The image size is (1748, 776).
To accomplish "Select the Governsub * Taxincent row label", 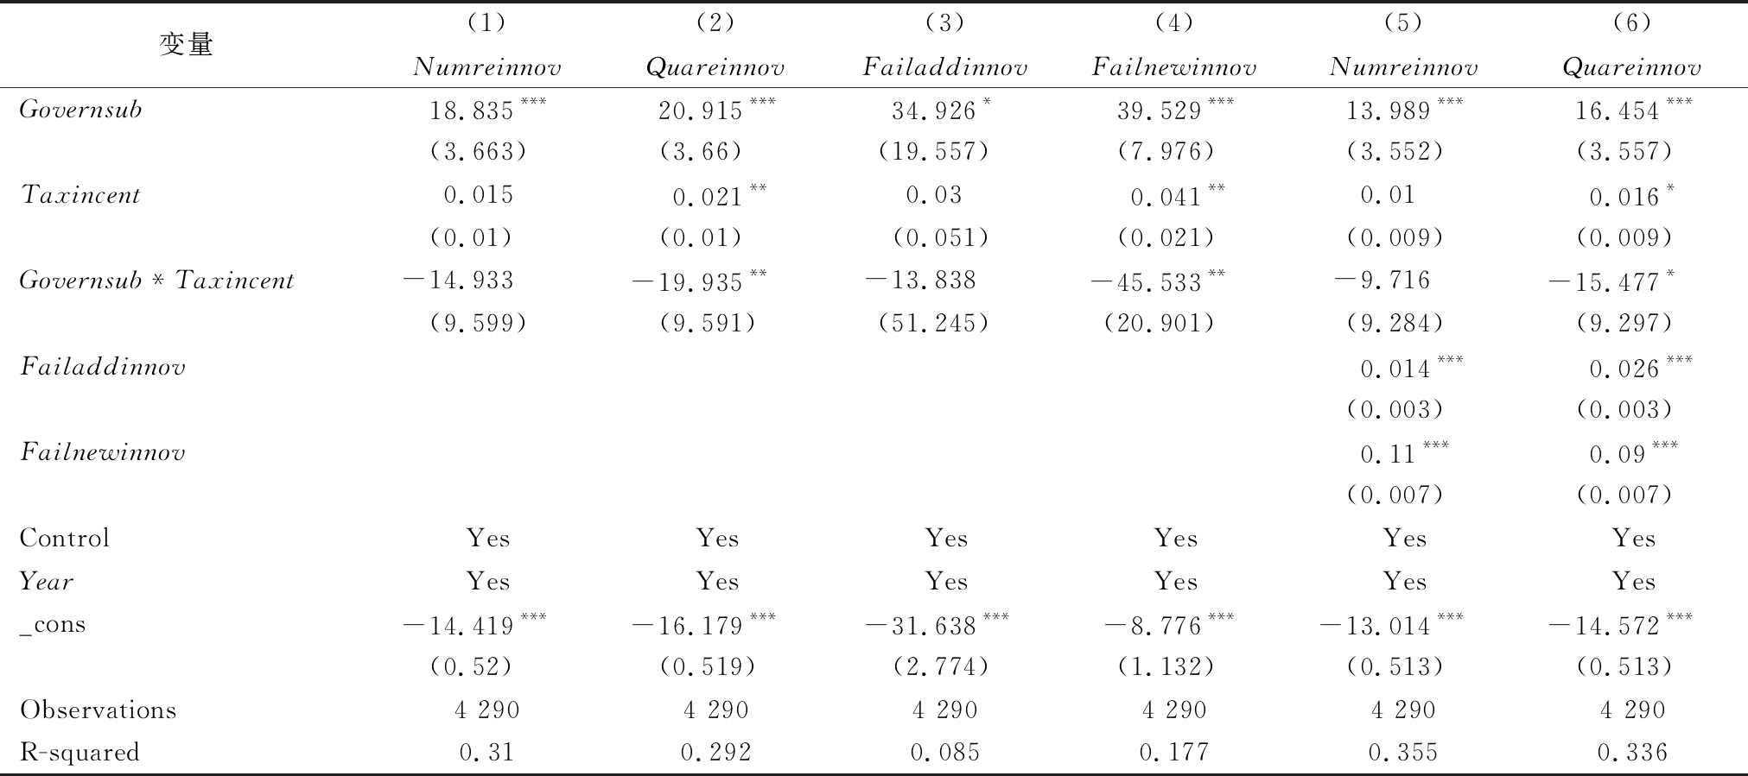I will [156, 281].
